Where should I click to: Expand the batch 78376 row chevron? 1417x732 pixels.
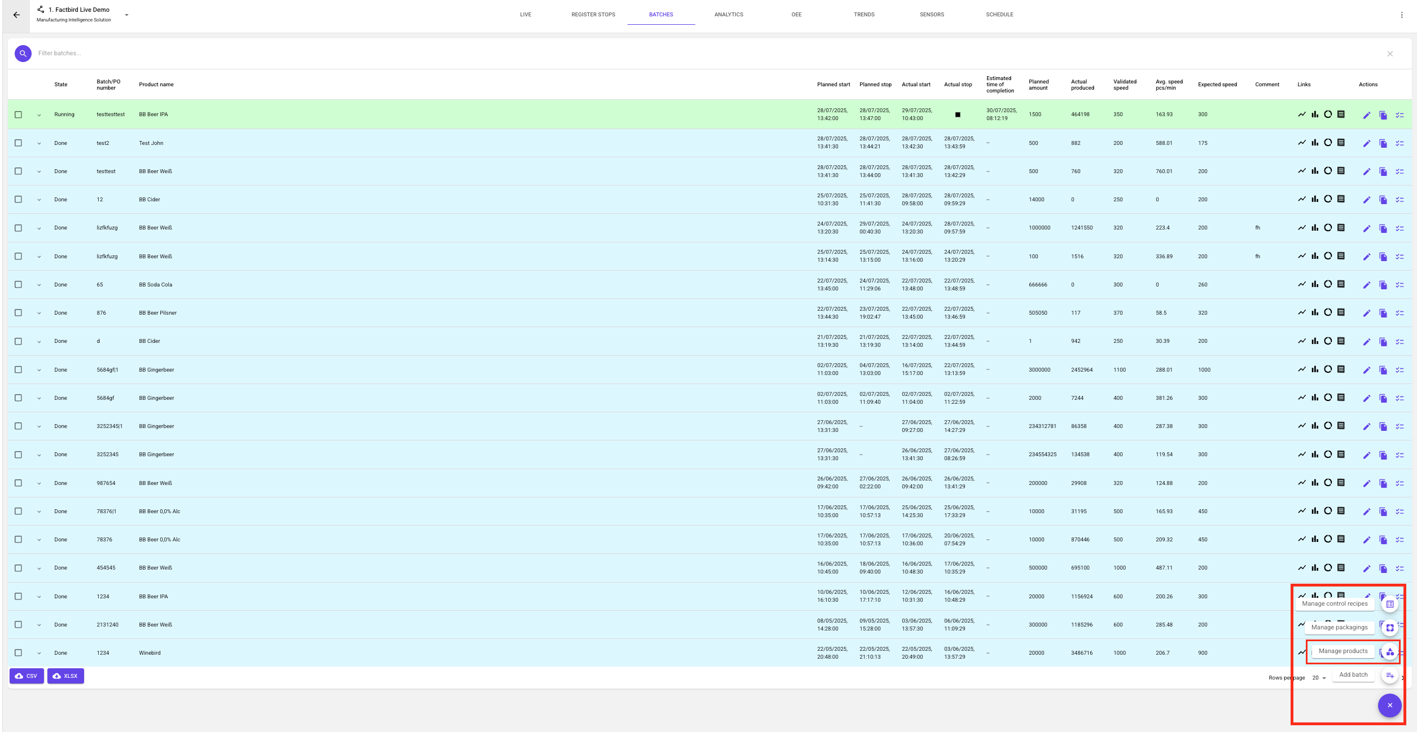(x=39, y=540)
